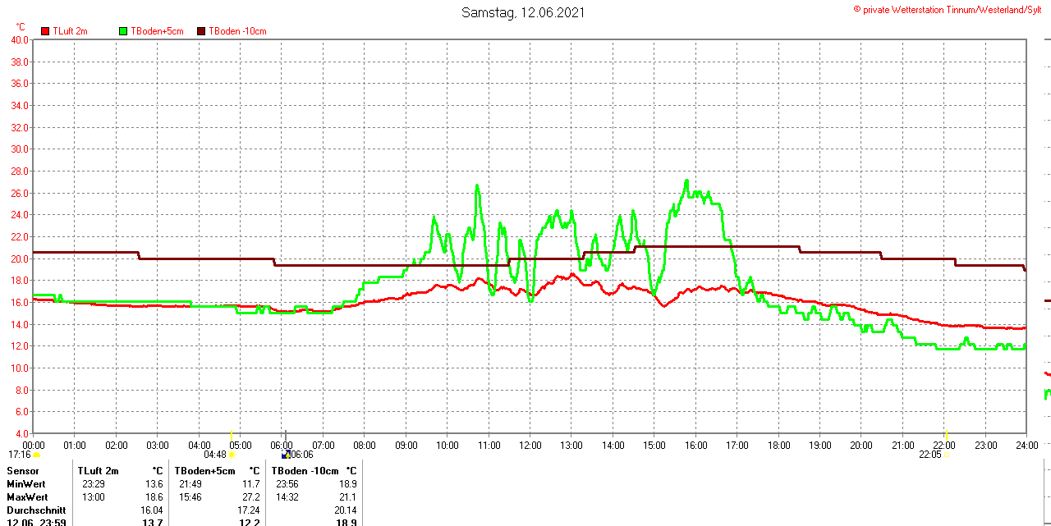Click the blue moon icon before 06:06
Image resolution: width=1051 pixels, height=526 pixels.
[285, 454]
